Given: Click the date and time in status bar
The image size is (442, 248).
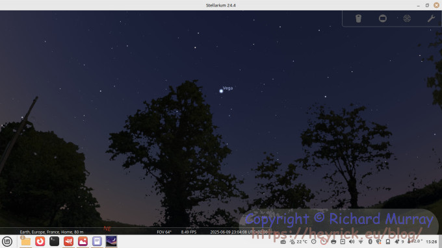Looking at the screenshot, I should 239,232.
